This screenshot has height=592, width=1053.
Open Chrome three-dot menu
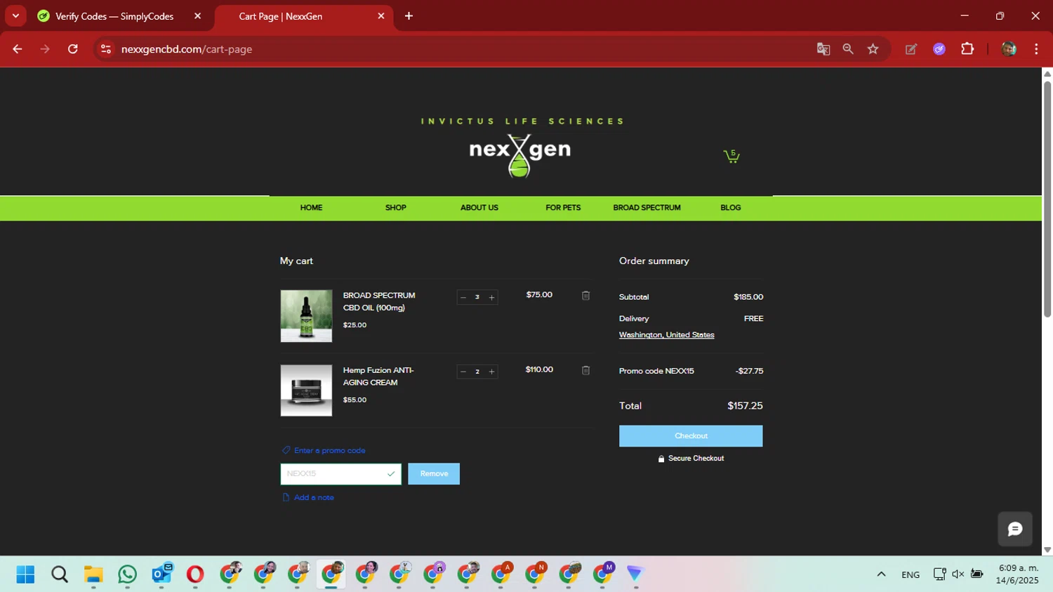[1036, 49]
